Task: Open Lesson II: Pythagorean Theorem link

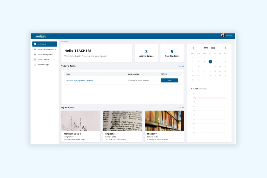Action: pyautogui.click(x=79, y=80)
